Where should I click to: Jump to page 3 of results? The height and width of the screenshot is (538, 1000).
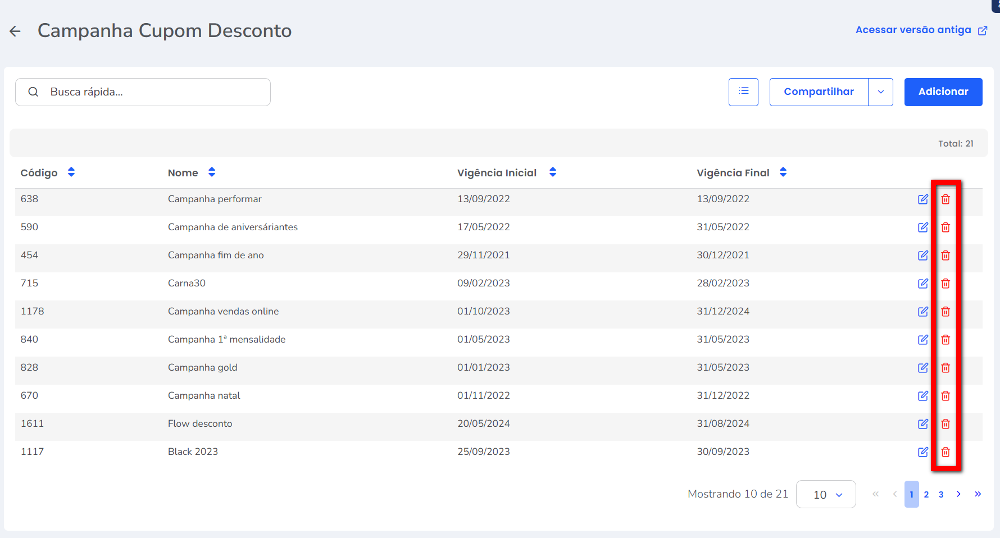pyautogui.click(x=941, y=494)
